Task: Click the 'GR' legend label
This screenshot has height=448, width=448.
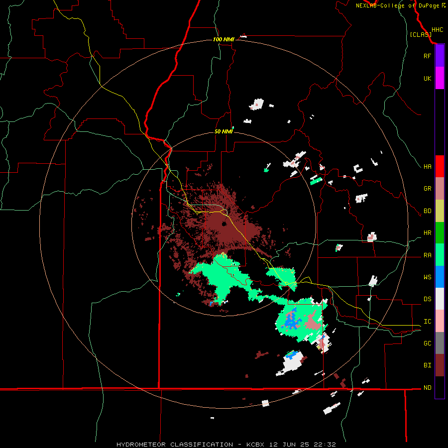Action: [x=428, y=189]
